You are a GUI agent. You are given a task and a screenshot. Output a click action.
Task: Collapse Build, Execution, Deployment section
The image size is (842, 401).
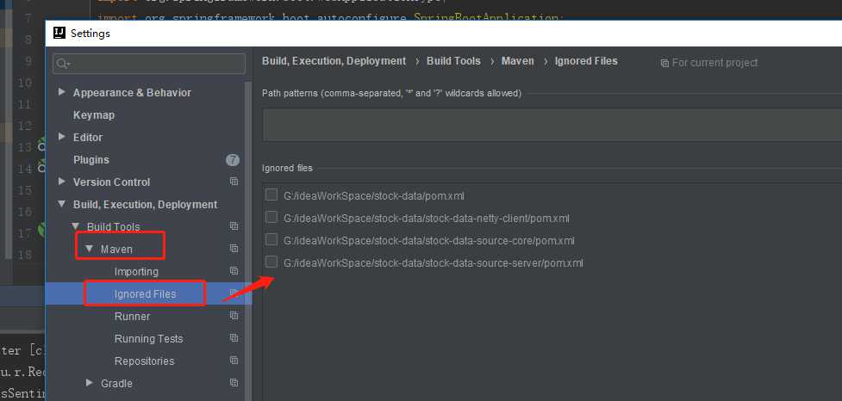click(62, 204)
